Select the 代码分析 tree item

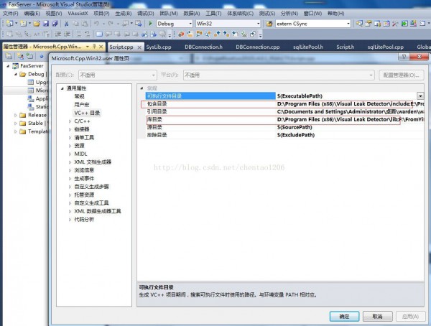[84, 219]
